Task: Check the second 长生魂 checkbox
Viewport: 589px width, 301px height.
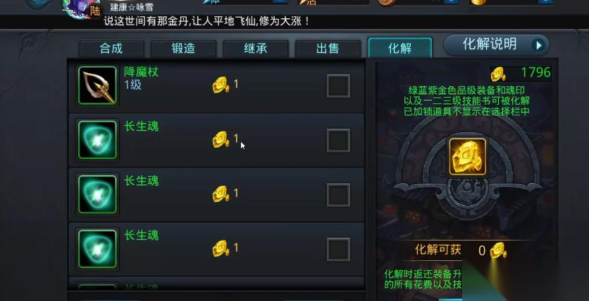Action: tap(338, 195)
